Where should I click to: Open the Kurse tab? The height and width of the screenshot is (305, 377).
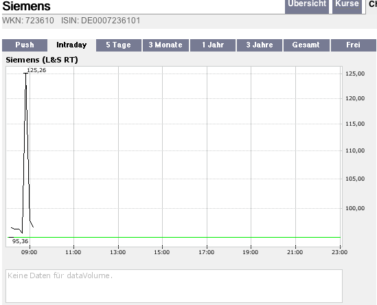point(347,6)
